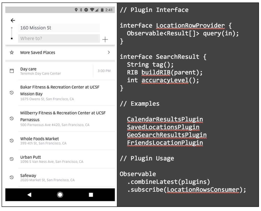
Task: Tap the Android recent apps square button
Action: coord(91,195)
